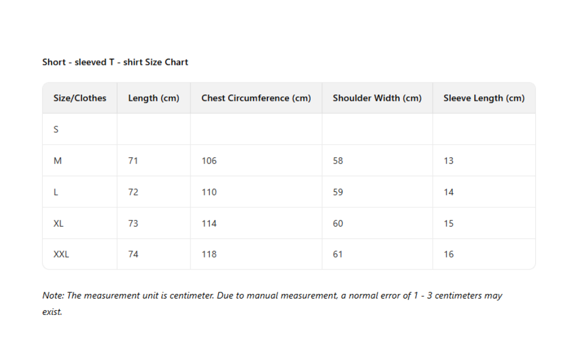Screen dimensions: 561x348
Task: Click the "Short - sleeved T - shirt Size Chart" title
Action: coord(115,62)
